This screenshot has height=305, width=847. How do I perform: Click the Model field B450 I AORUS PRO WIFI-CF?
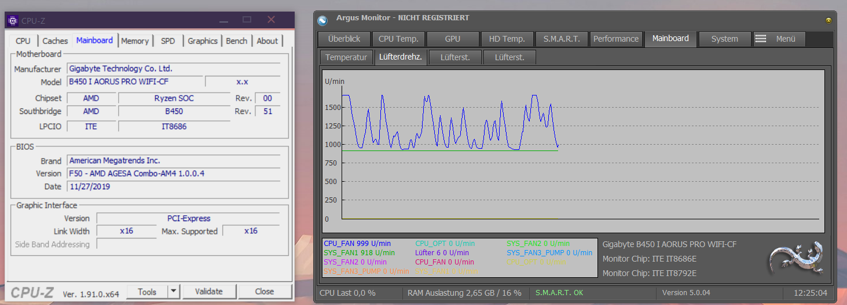tap(135, 82)
